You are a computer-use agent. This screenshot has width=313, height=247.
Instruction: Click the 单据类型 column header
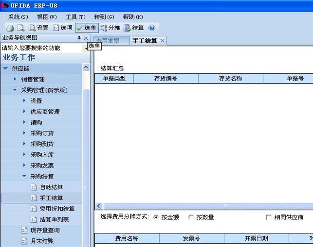tap(114, 79)
